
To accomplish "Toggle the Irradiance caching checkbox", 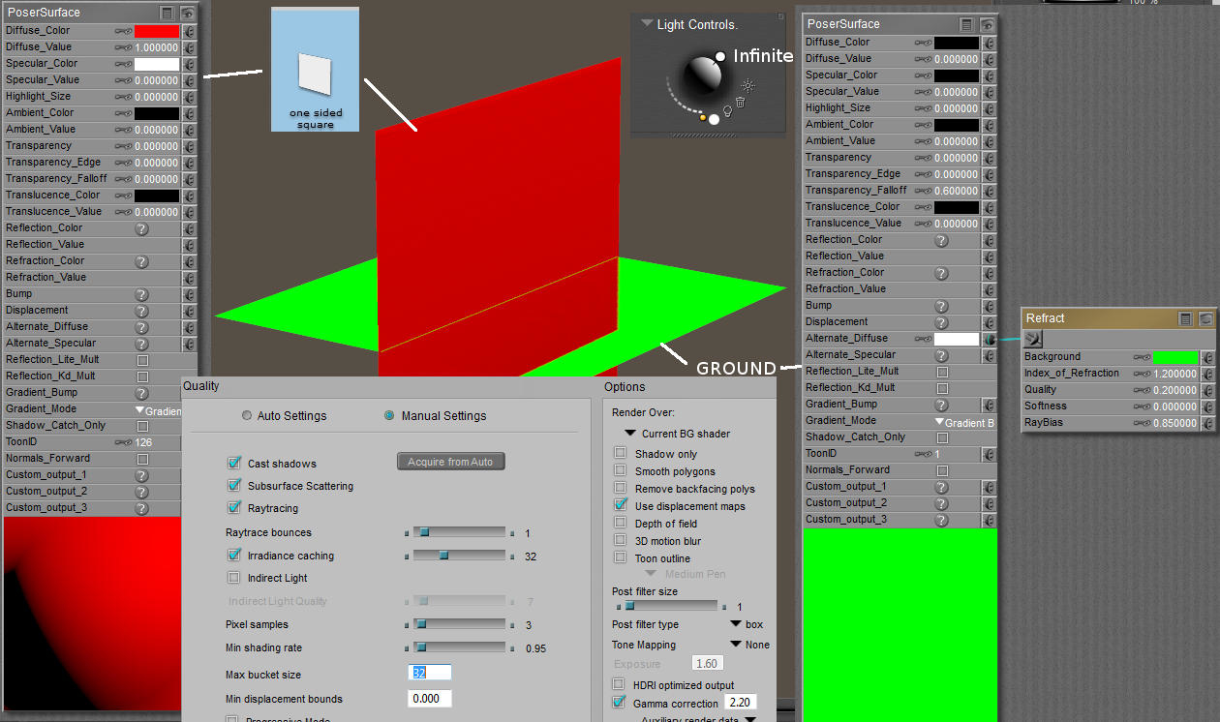I will click(233, 556).
